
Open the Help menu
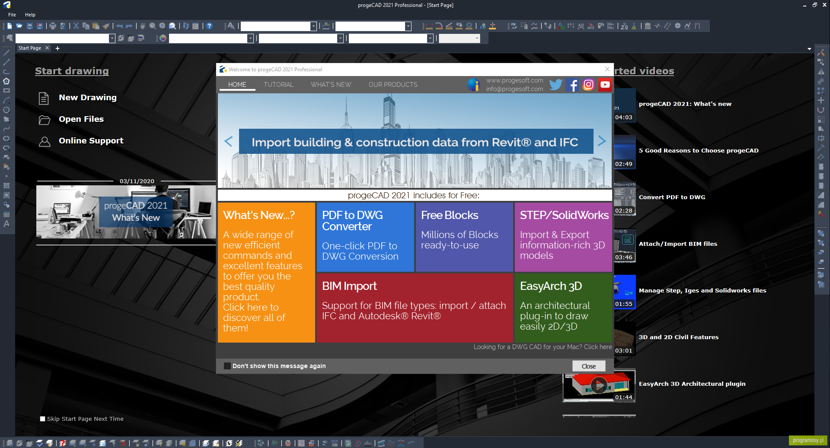[30, 15]
